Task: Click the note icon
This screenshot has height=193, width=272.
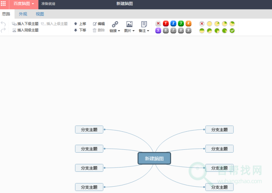Action: click(144, 24)
